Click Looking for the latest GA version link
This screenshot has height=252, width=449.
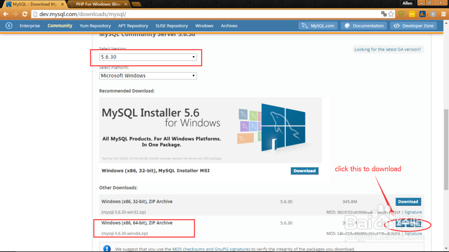[x=387, y=49]
